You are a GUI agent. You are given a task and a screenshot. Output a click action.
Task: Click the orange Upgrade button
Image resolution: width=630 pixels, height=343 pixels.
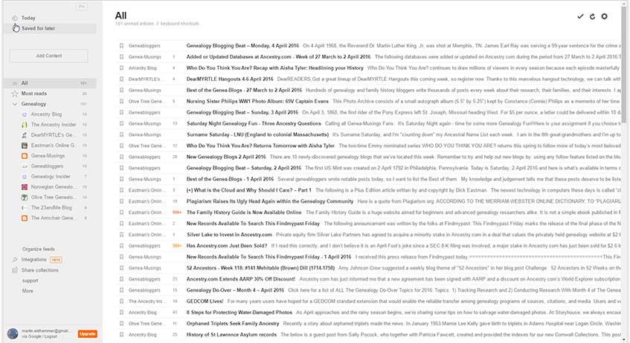pyautogui.click(x=87, y=334)
